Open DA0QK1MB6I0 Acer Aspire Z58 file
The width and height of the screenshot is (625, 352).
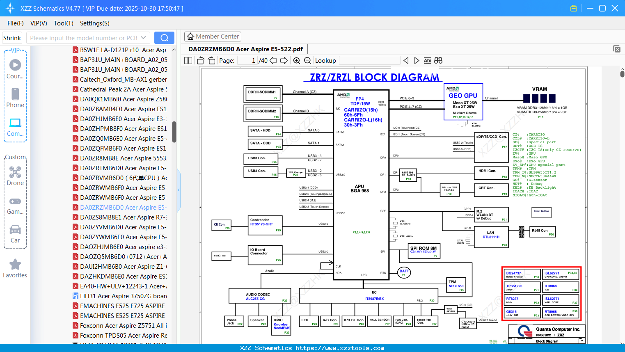(x=119, y=99)
